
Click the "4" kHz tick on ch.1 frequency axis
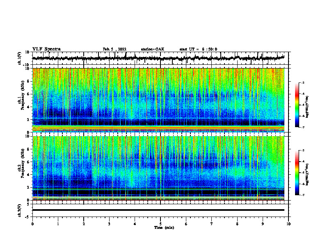pos(28,107)
